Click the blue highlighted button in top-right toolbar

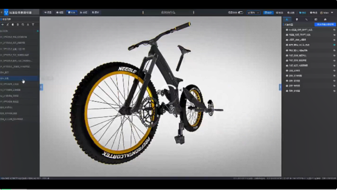268,12
